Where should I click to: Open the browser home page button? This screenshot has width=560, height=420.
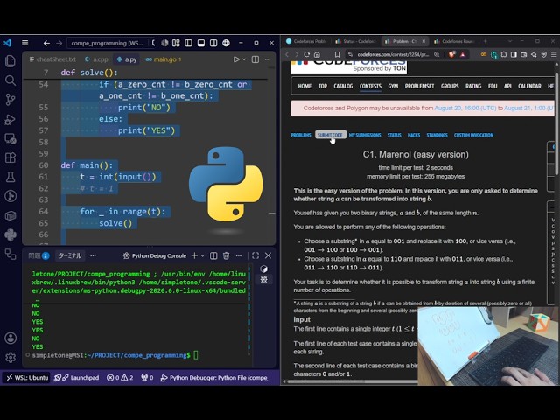317,54
